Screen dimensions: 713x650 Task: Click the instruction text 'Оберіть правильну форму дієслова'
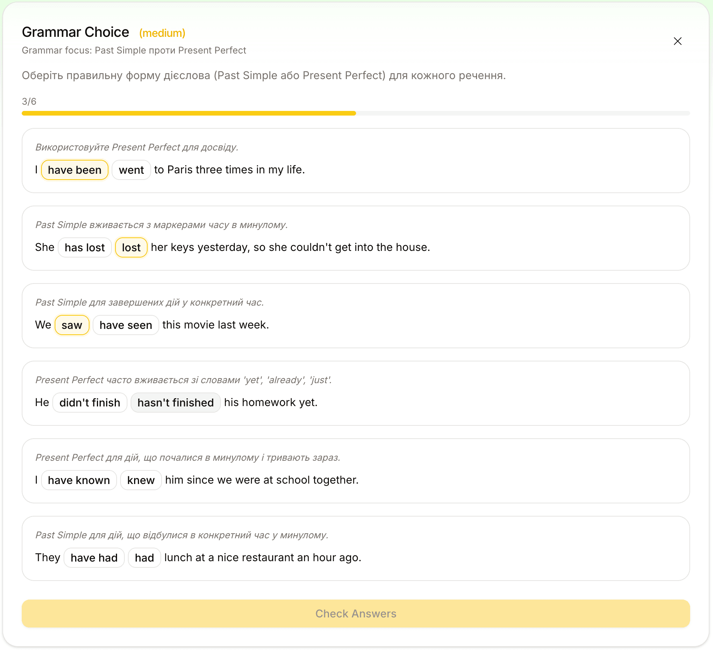pyautogui.click(x=264, y=75)
